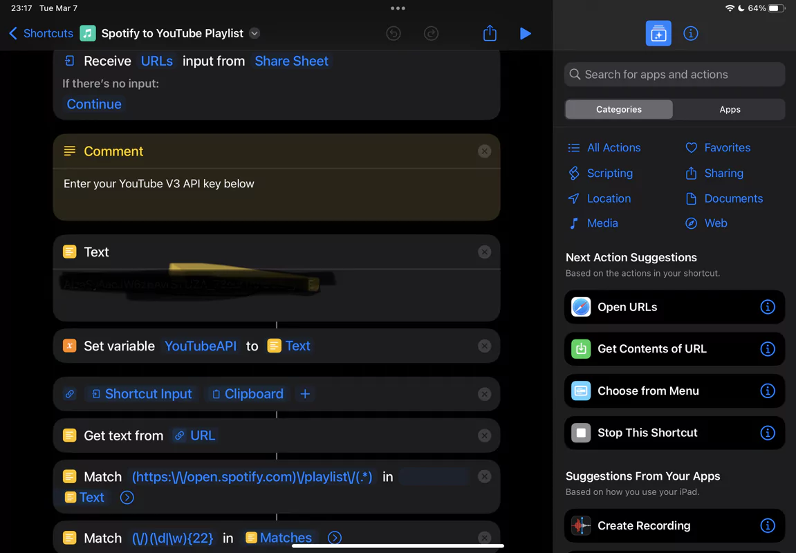Add another URL with plus icon

click(305, 394)
